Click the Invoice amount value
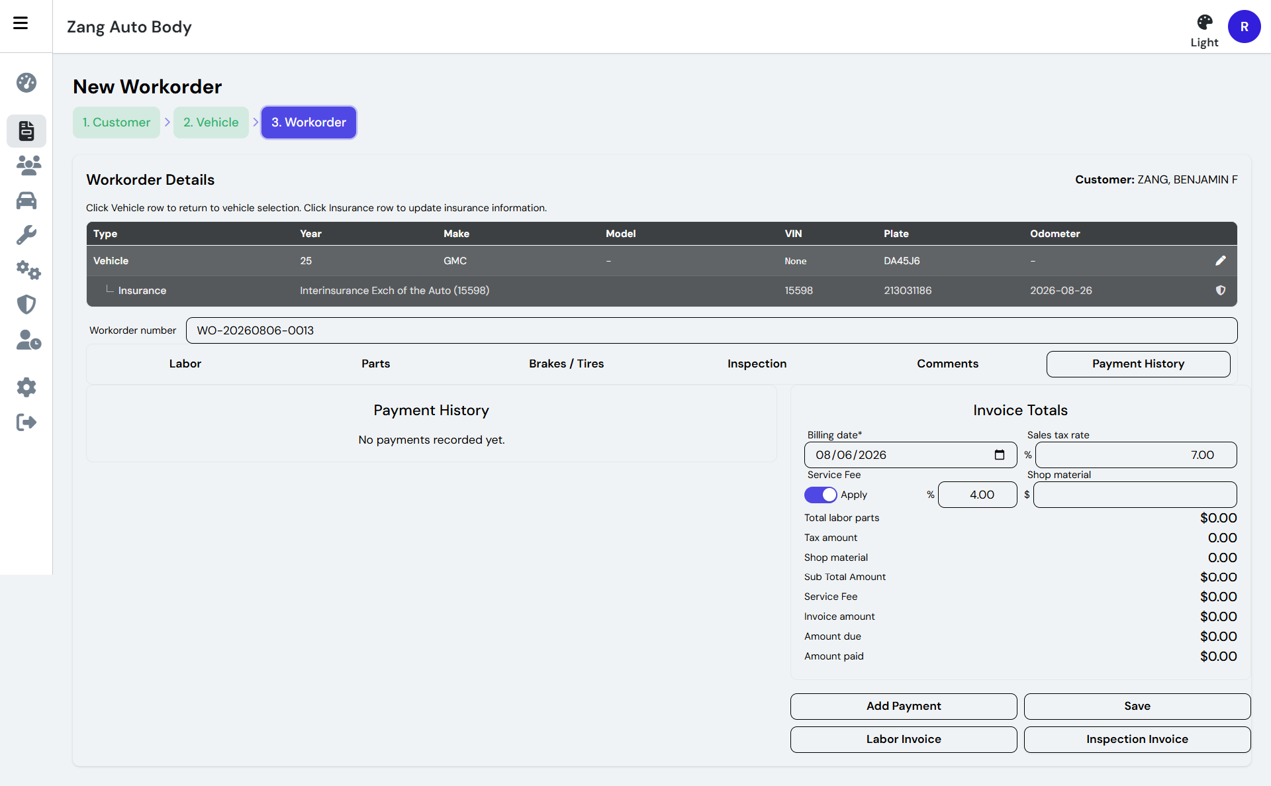The width and height of the screenshot is (1271, 786). (1219, 616)
